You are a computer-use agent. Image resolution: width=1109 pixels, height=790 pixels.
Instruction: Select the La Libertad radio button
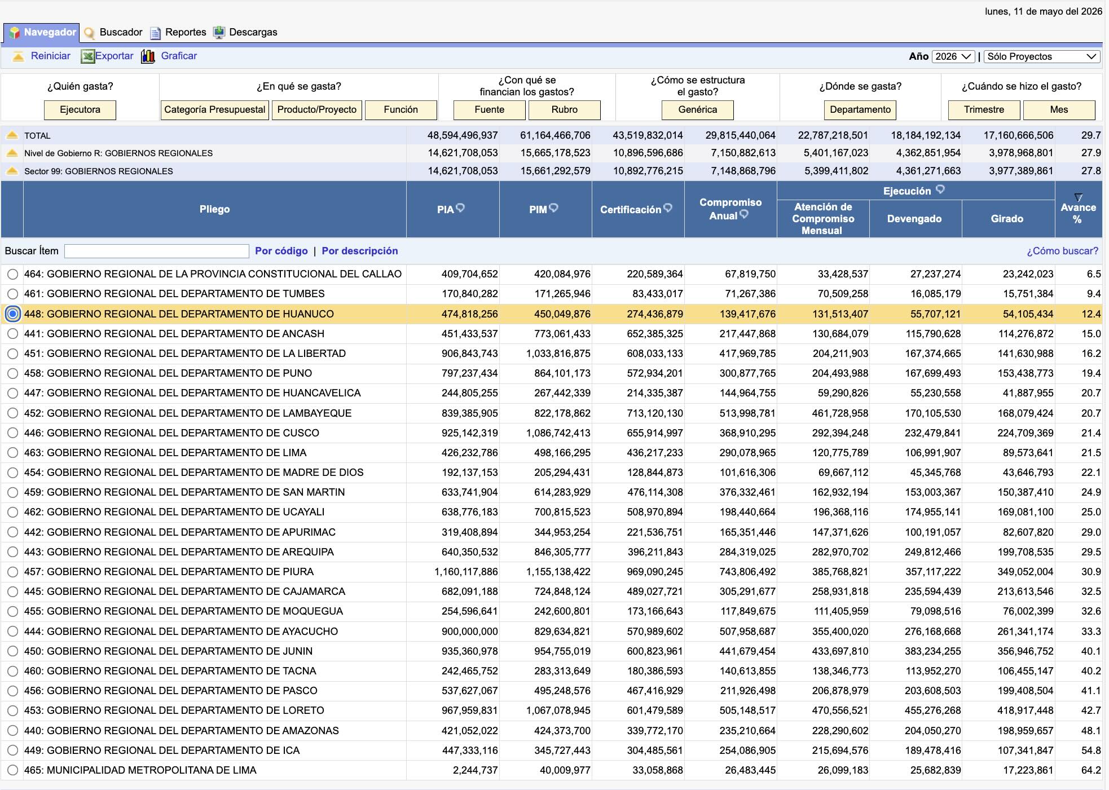(x=12, y=354)
